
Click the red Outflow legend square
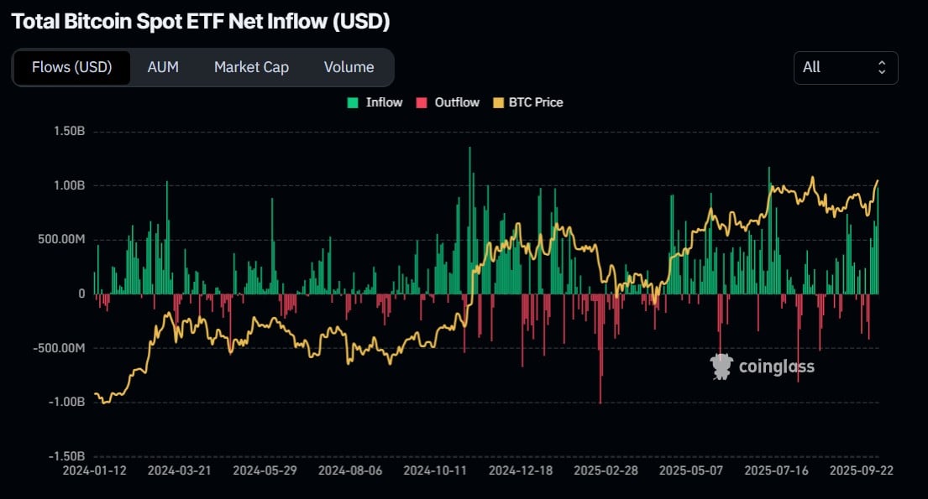[422, 102]
